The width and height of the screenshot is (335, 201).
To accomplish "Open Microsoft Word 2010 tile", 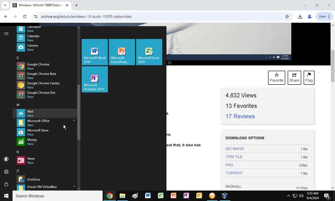I will point(95,52).
